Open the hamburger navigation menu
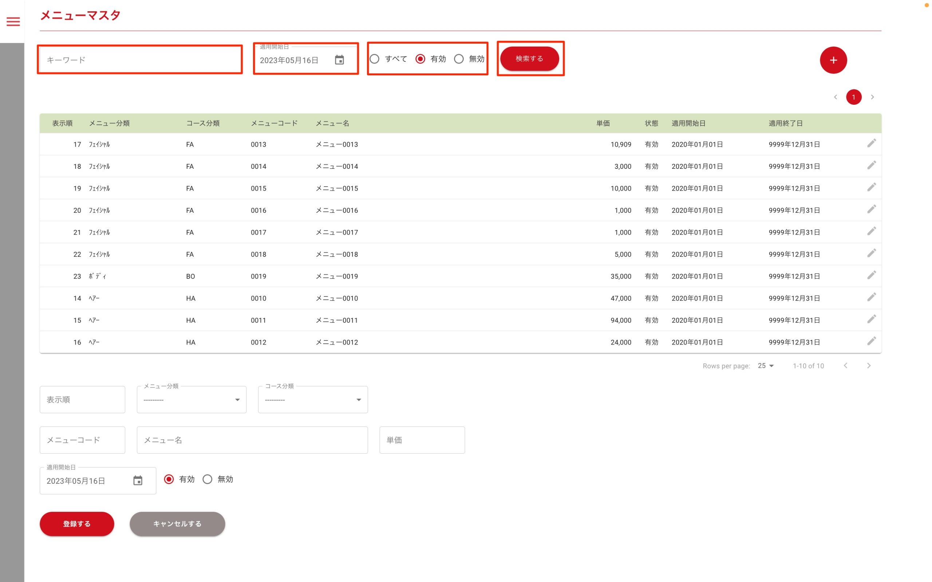Screen dimensions: 932x582 click(13, 21)
